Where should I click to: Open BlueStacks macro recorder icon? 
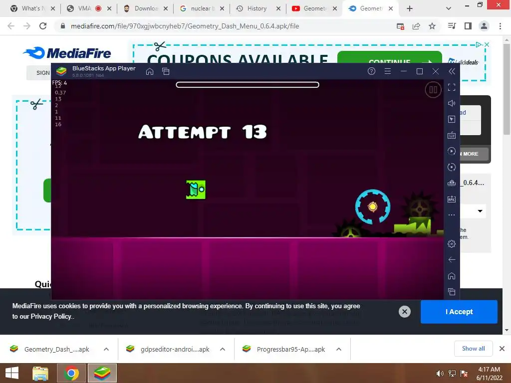coord(451,151)
